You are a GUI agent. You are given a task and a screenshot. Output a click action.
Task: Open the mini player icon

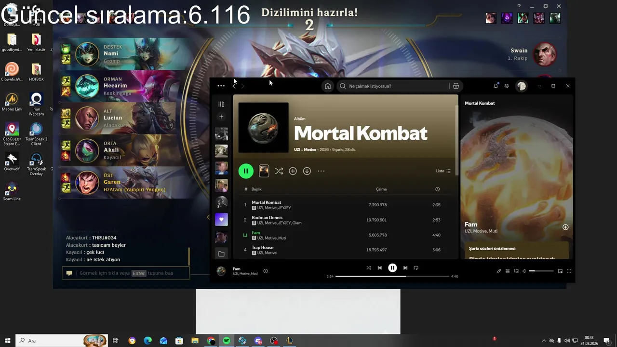click(560, 271)
